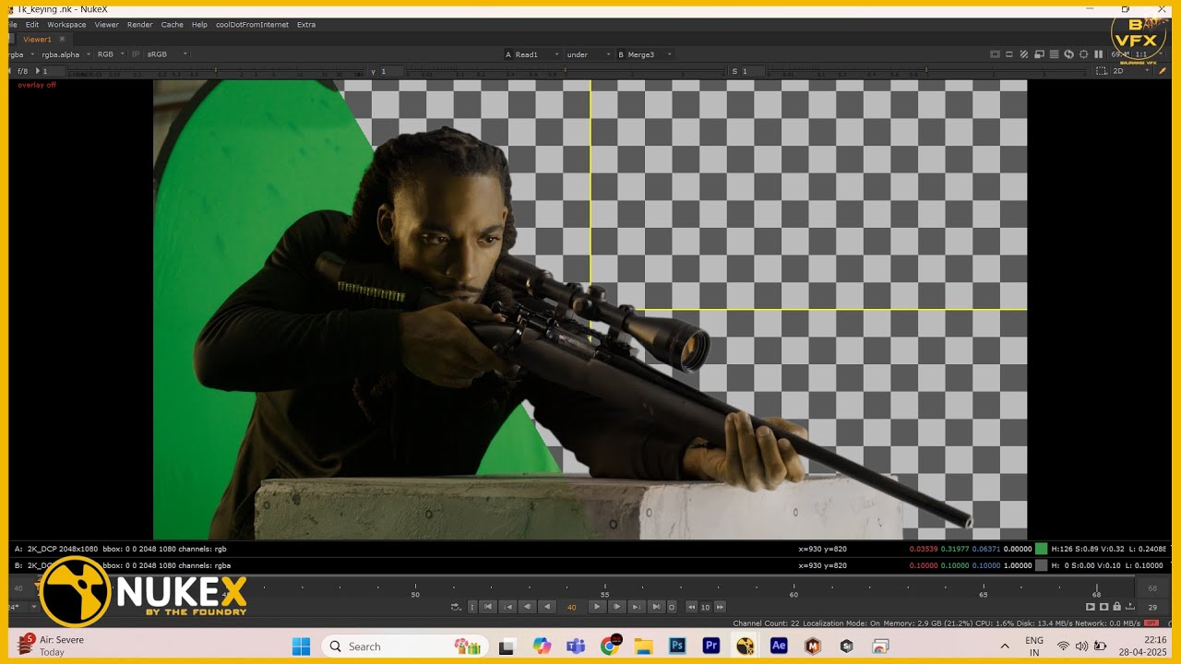Select the Viewer1 tab
The height and width of the screenshot is (664, 1181).
point(37,40)
